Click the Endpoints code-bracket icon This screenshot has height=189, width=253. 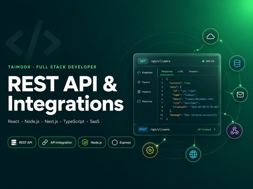[x=139, y=73]
